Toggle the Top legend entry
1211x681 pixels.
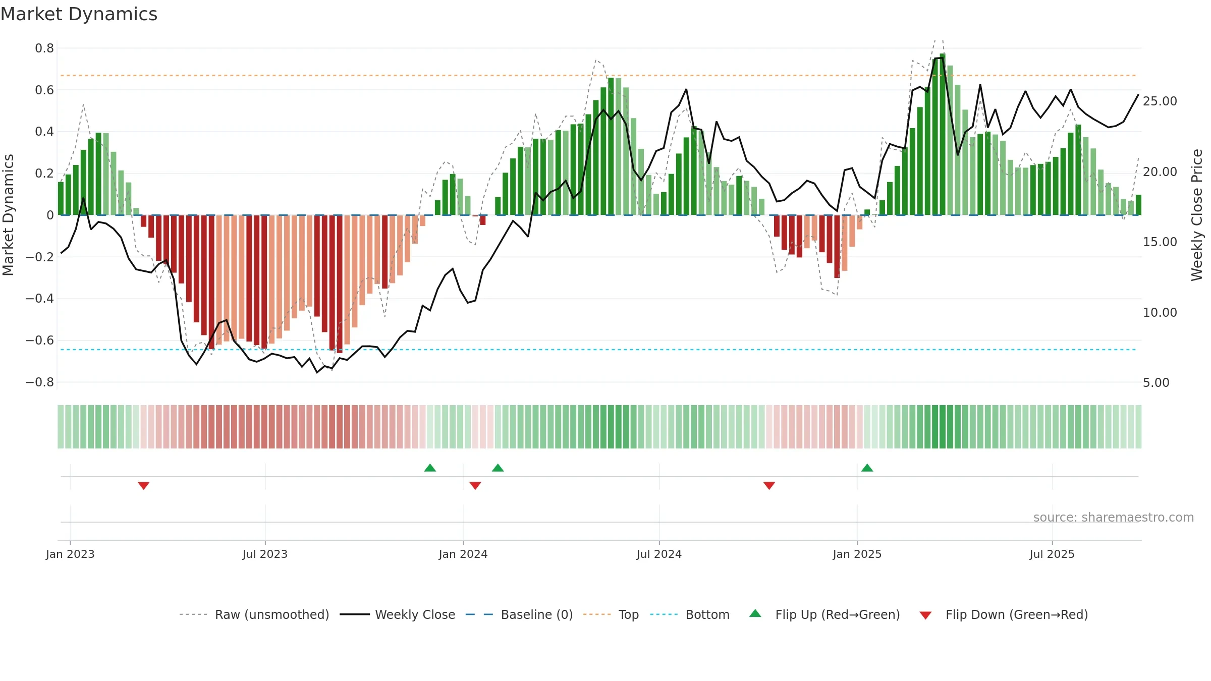coord(611,614)
